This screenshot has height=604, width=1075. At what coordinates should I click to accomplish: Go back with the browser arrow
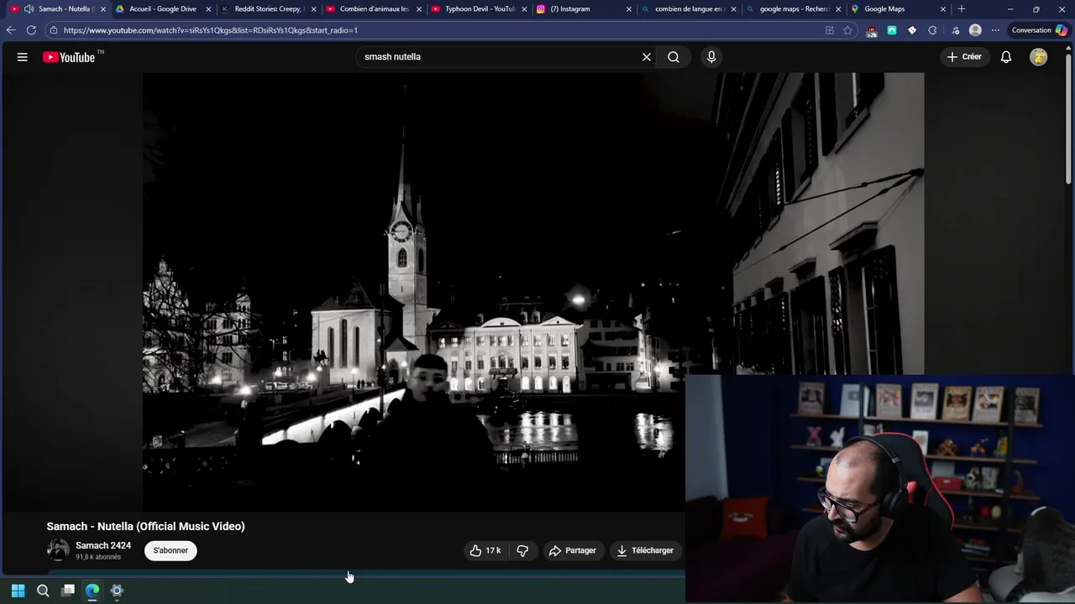11,30
